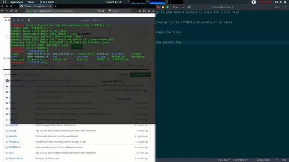Screen dimensions: 289x162
Task: Reload the page in Firefox
Action: click(11, 11)
